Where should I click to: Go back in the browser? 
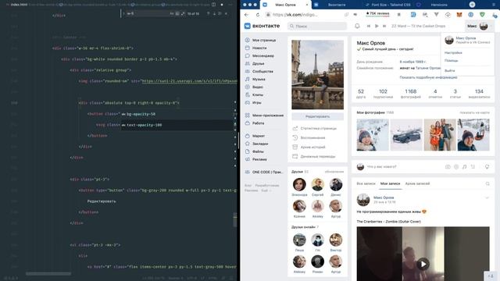[247, 15]
